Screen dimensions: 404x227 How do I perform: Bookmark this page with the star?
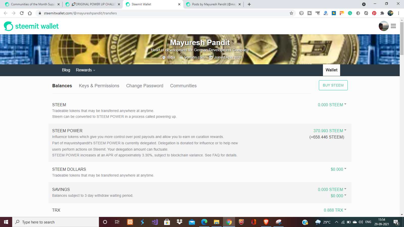point(291,13)
